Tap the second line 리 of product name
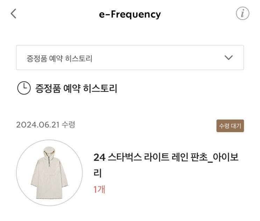260x221 pixels. (x=98, y=173)
